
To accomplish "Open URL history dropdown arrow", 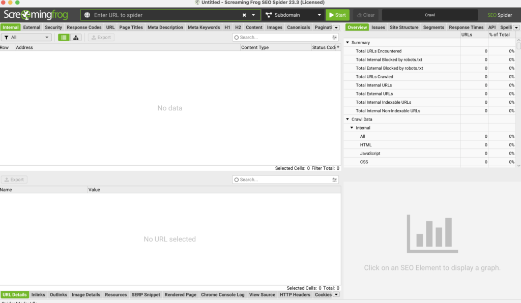I will 253,15.
